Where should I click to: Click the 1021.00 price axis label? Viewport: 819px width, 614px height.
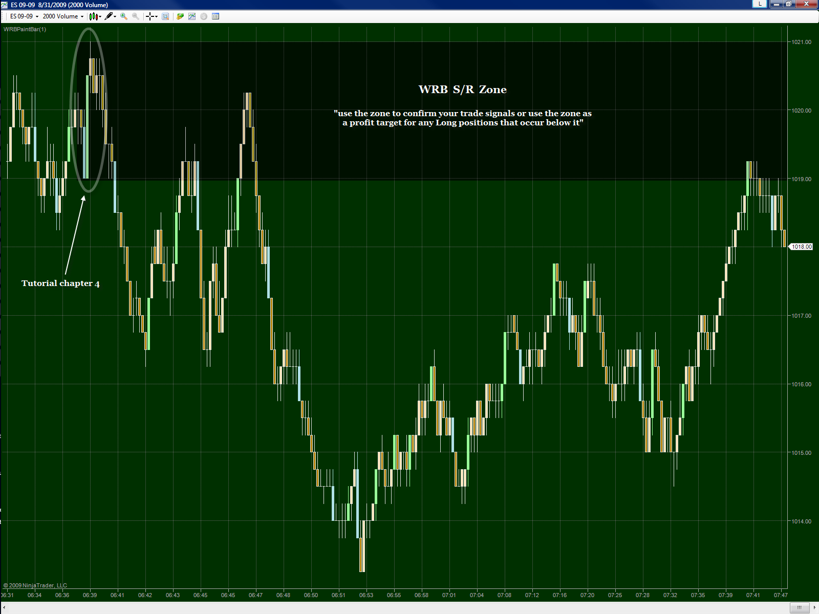coord(801,42)
